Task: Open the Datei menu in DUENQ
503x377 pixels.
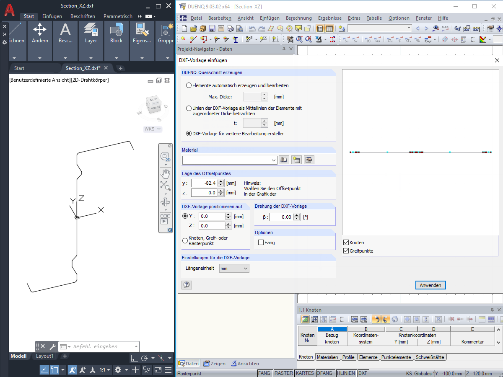Action: [196, 18]
